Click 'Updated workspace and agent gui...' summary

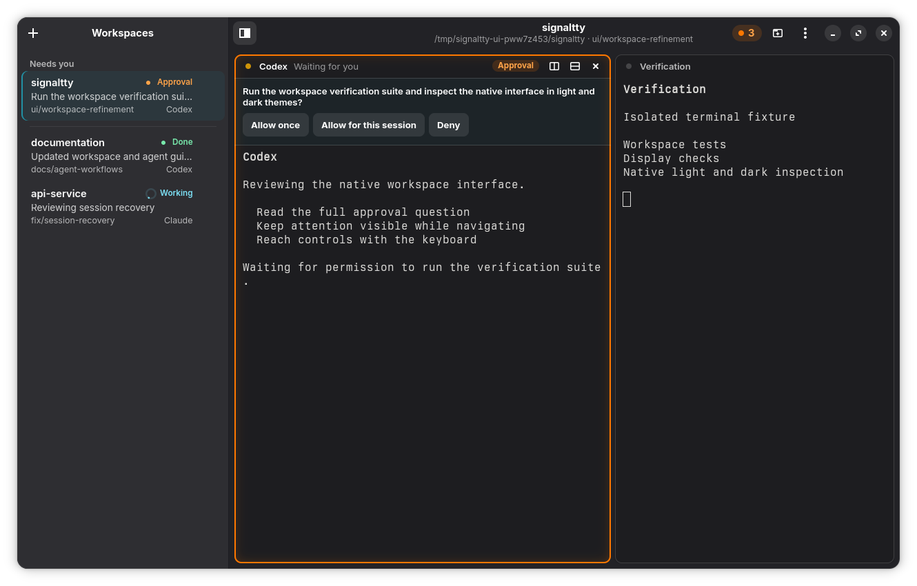(112, 156)
